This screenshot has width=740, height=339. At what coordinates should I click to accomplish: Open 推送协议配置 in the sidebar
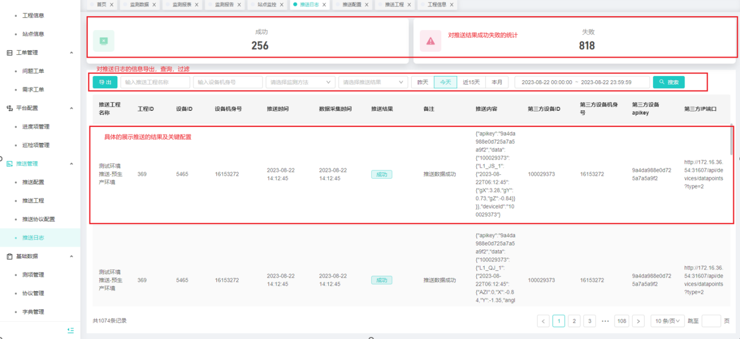tap(38, 219)
